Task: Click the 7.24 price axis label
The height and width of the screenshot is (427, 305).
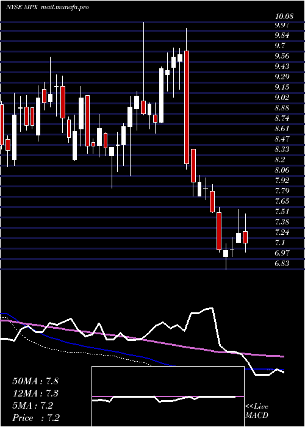Action: pos(282,232)
